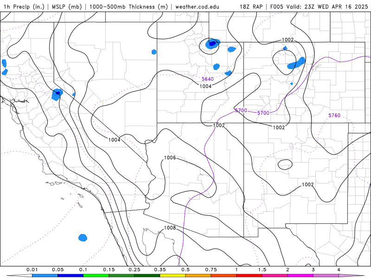Image resolution: width=371 pixels, height=278 pixels.
Task: Click the light blue 0.01–0.05 legend swatch
Action: pyautogui.click(x=45, y=276)
